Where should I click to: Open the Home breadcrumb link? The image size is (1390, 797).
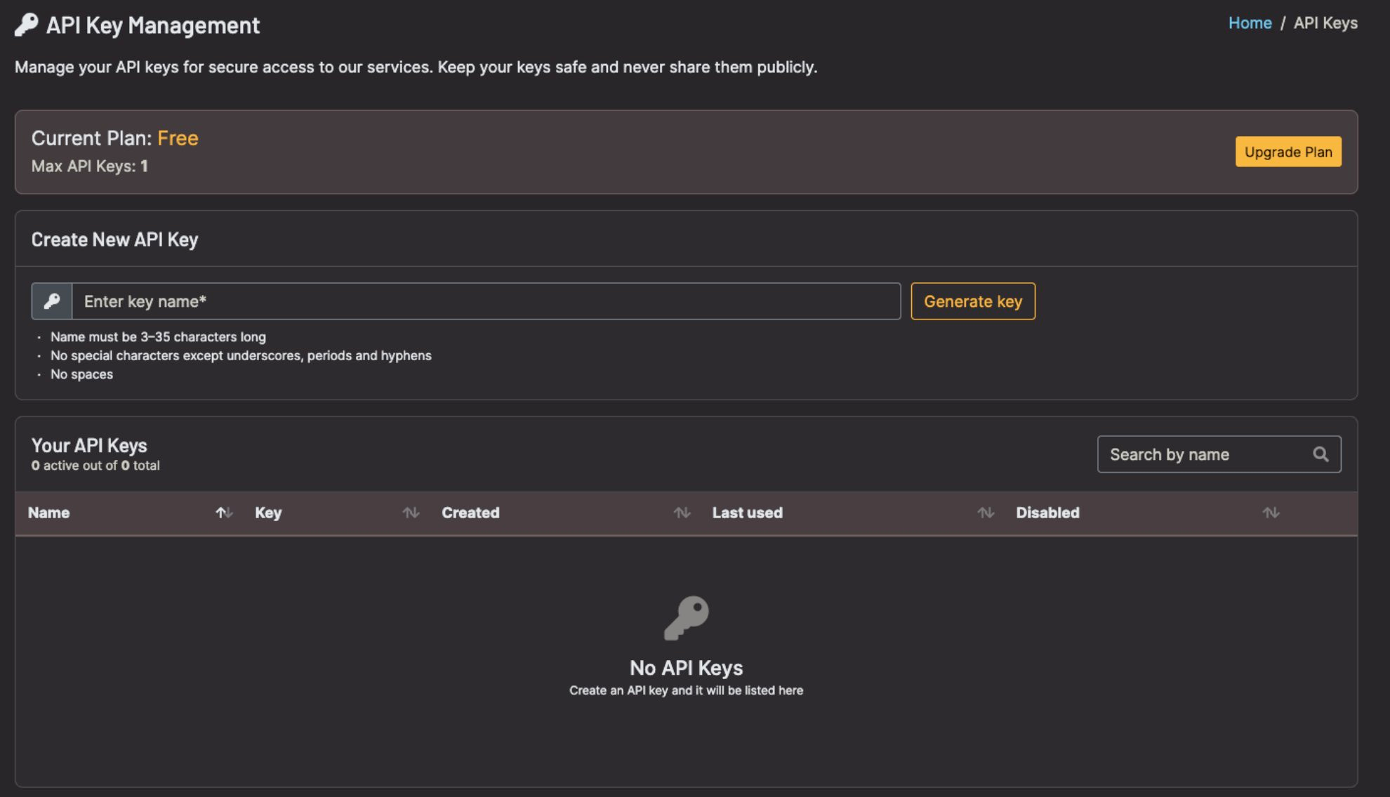(1250, 22)
